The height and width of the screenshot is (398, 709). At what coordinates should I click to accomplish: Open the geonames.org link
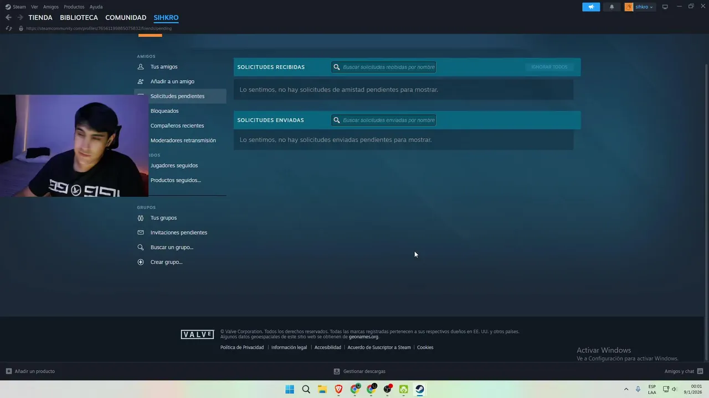[363, 337]
